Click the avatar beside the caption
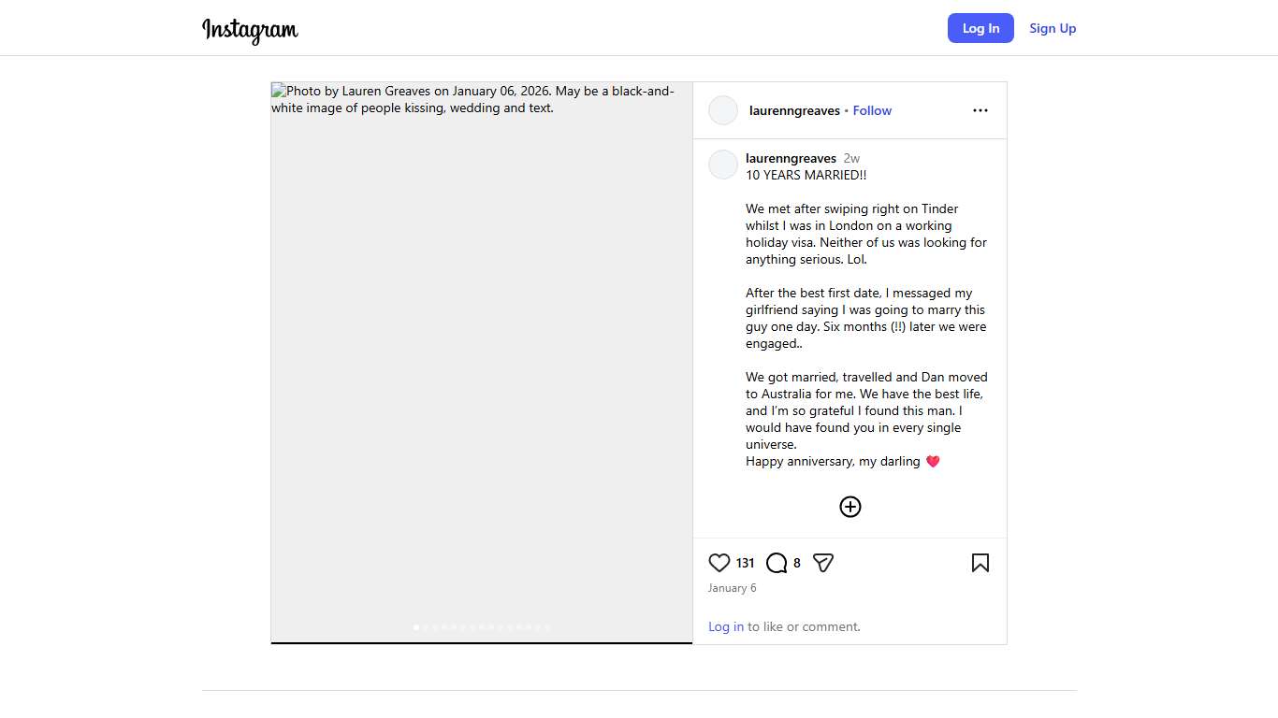Image resolution: width=1278 pixels, height=718 pixels. [723, 165]
